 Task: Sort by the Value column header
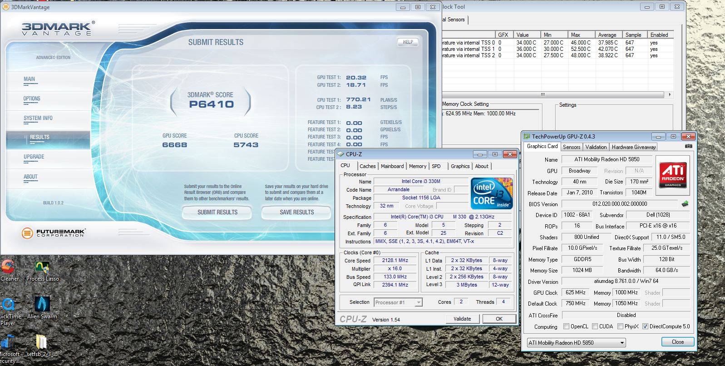(x=527, y=35)
